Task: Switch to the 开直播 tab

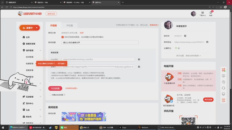Action: 53,25
